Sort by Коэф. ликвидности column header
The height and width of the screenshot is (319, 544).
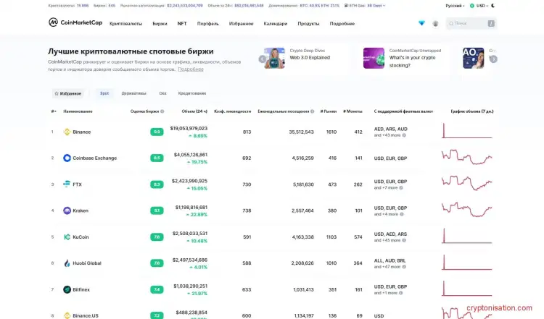[232, 111]
